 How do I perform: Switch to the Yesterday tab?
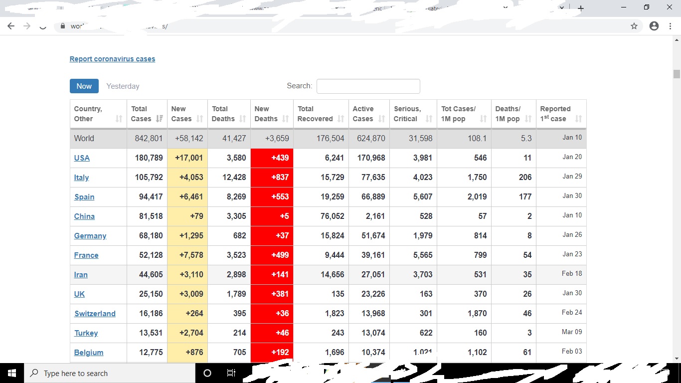[x=123, y=86]
